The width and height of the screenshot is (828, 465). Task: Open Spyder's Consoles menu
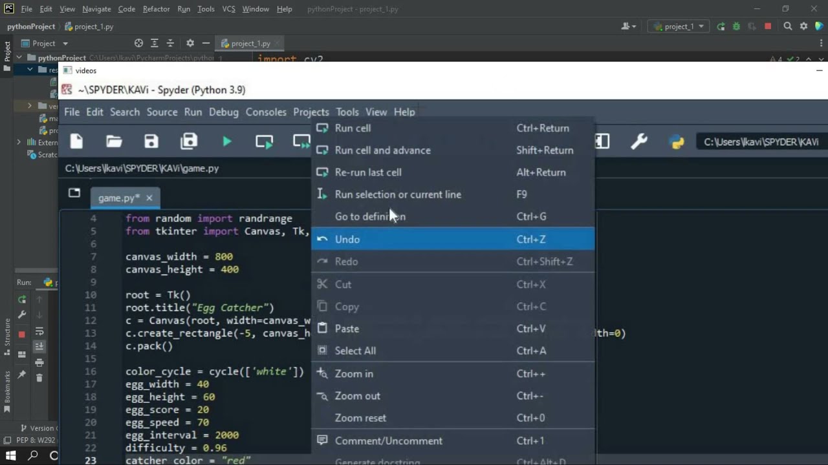pyautogui.click(x=266, y=112)
